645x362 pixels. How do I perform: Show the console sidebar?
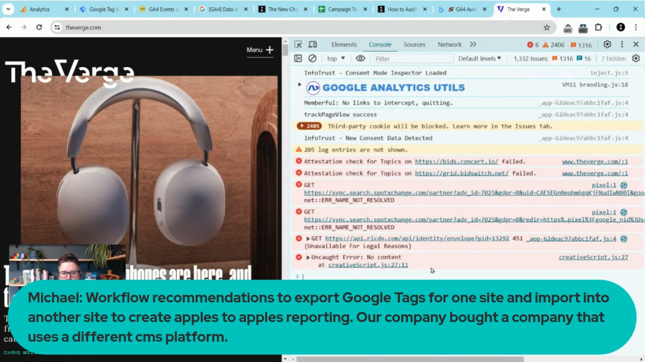tap(298, 59)
